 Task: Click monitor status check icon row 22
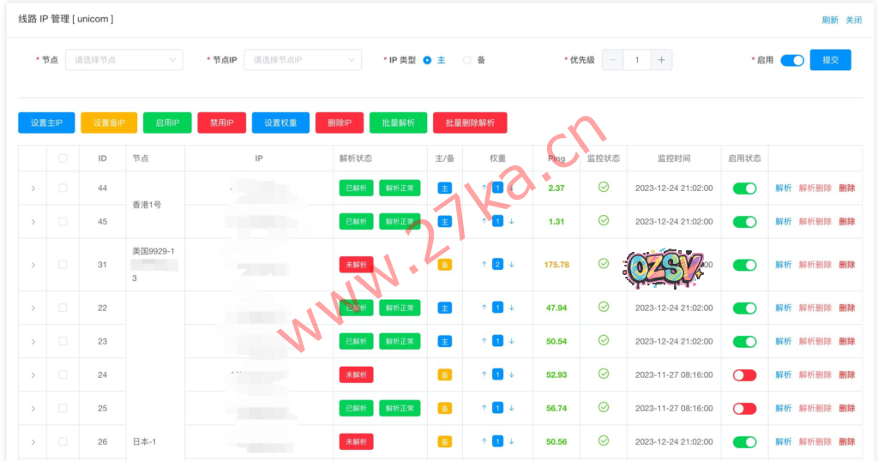coord(603,307)
